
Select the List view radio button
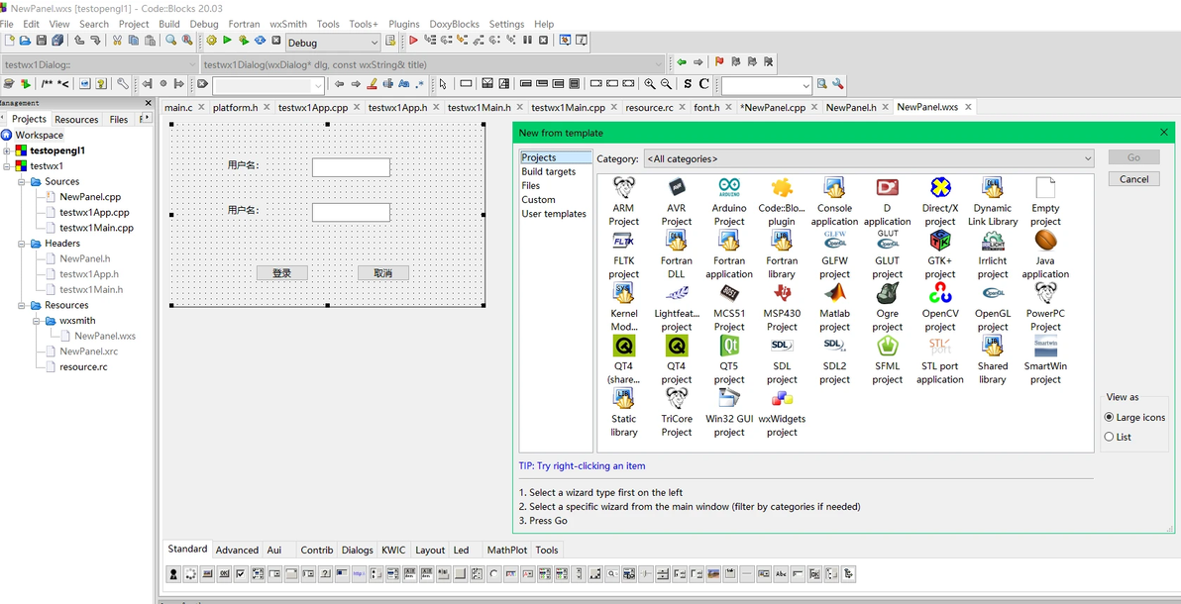click(x=1109, y=437)
